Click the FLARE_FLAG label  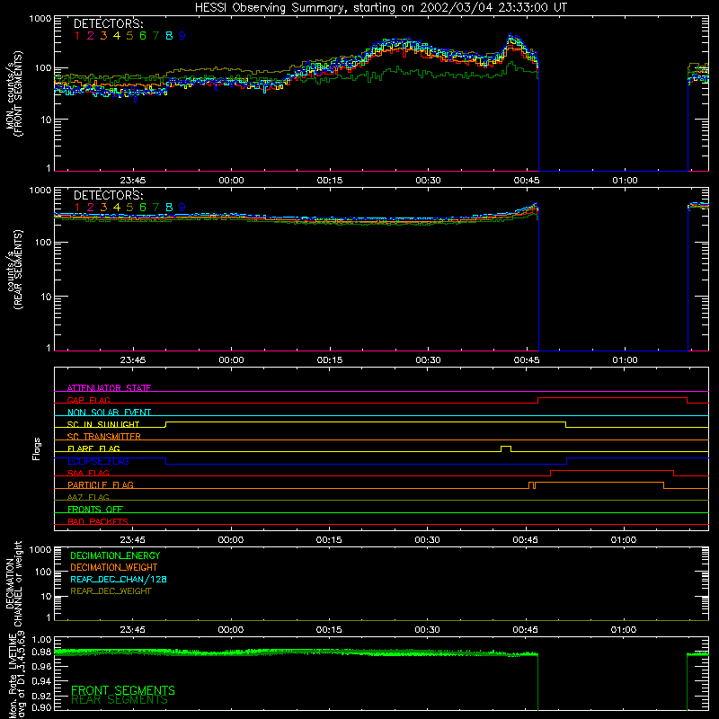pyautogui.click(x=93, y=448)
